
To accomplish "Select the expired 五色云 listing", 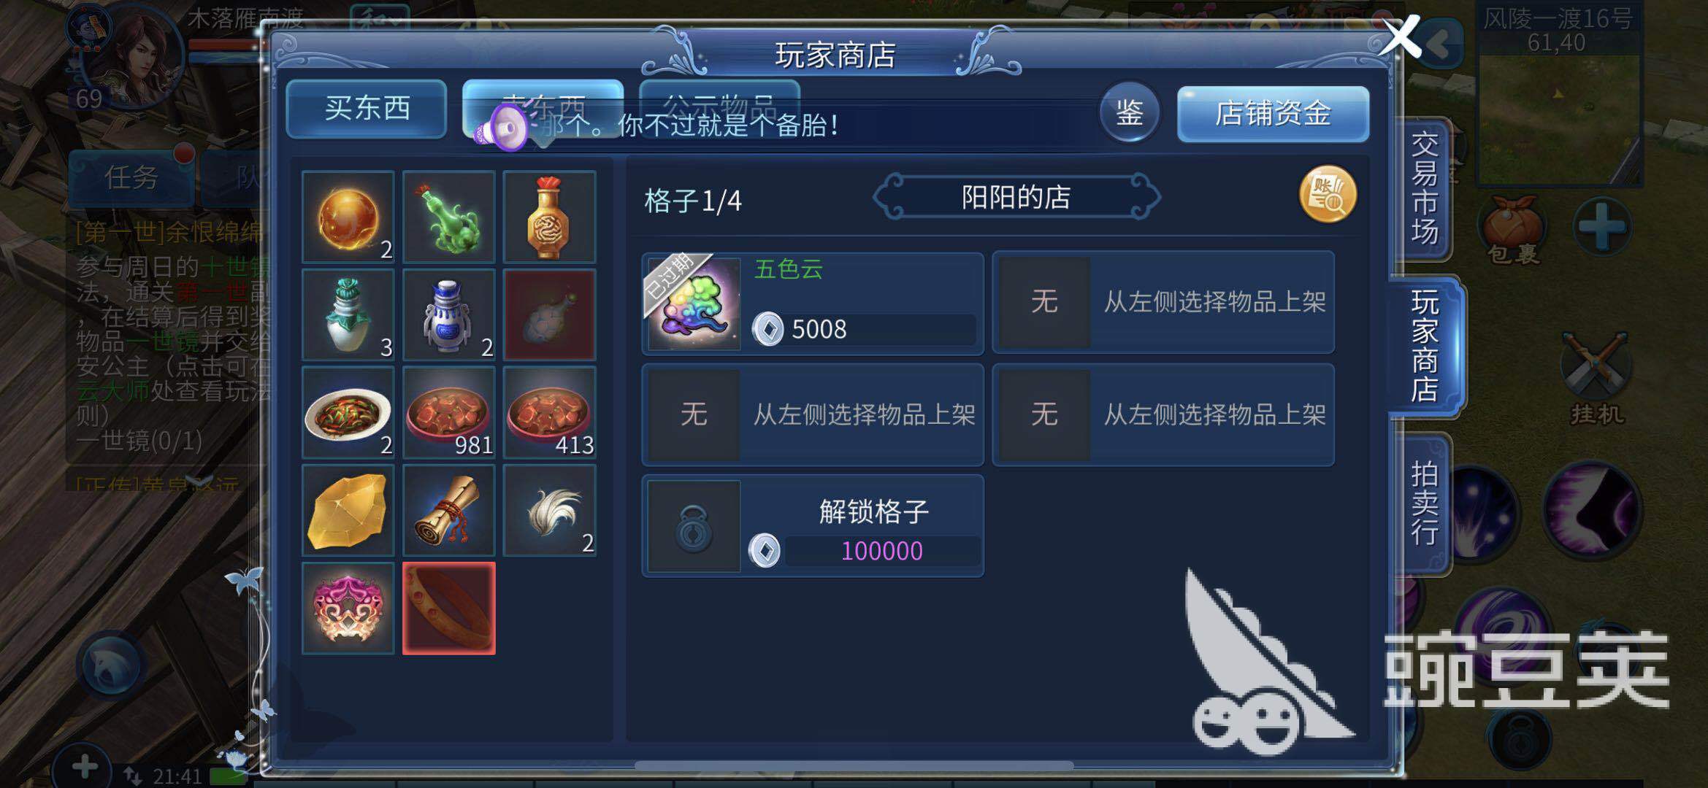I will point(813,303).
